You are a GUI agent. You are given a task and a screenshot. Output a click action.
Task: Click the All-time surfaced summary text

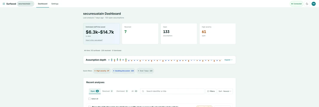click(x=102, y=50)
